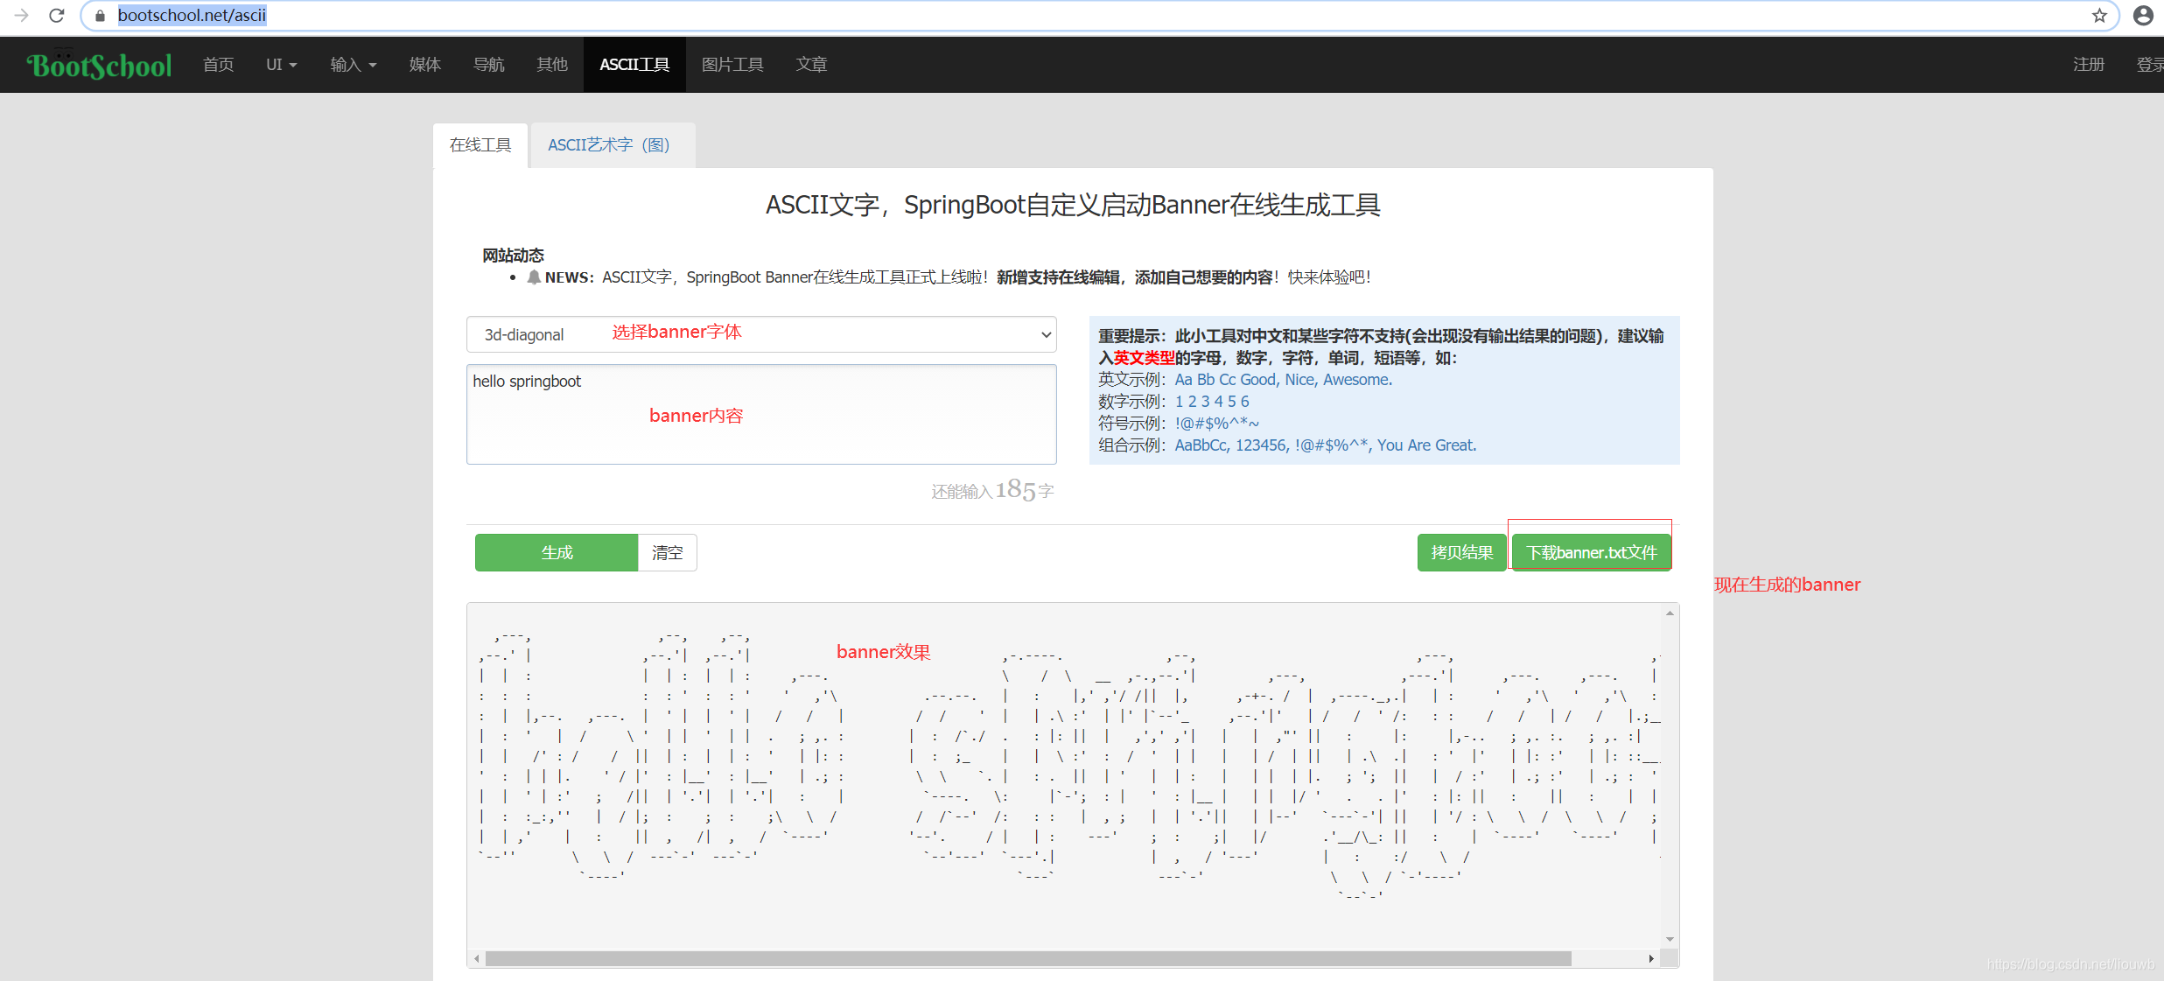This screenshot has width=2164, height=981.
Task: Click scroll down arrow of output area
Action: (1670, 939)
